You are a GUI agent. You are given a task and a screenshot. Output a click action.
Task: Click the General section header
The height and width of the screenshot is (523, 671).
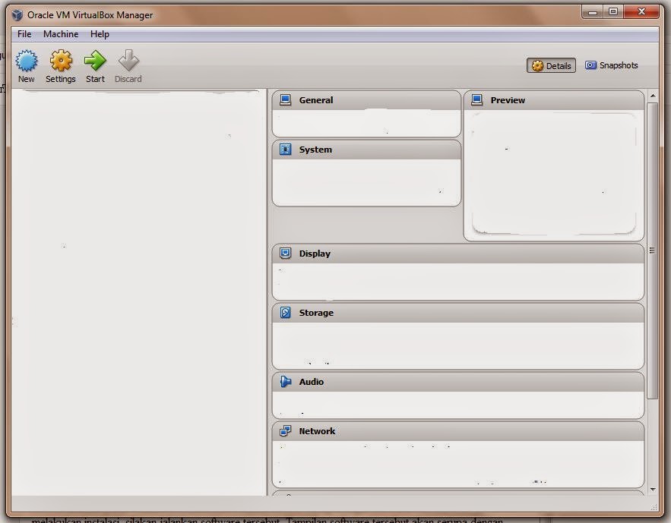click(x=367, y=100)
